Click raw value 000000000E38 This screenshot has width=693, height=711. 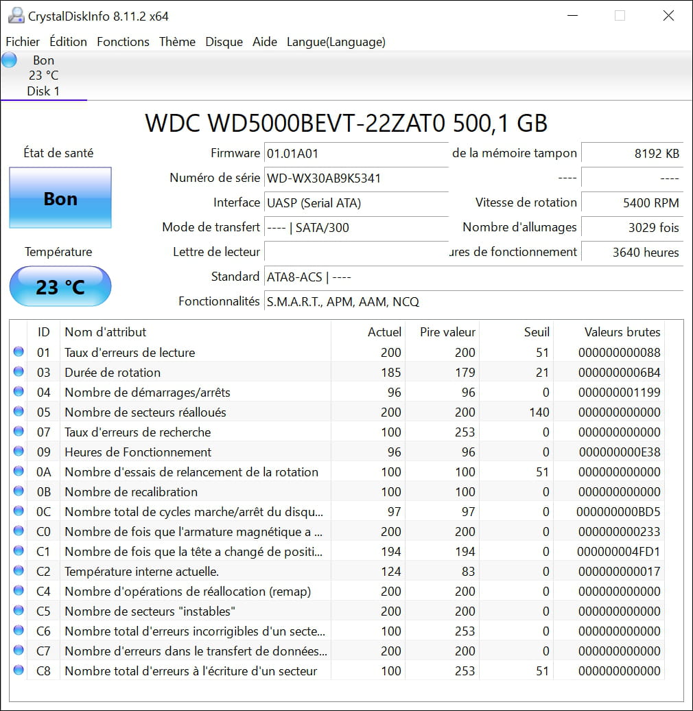click(619, 452)
